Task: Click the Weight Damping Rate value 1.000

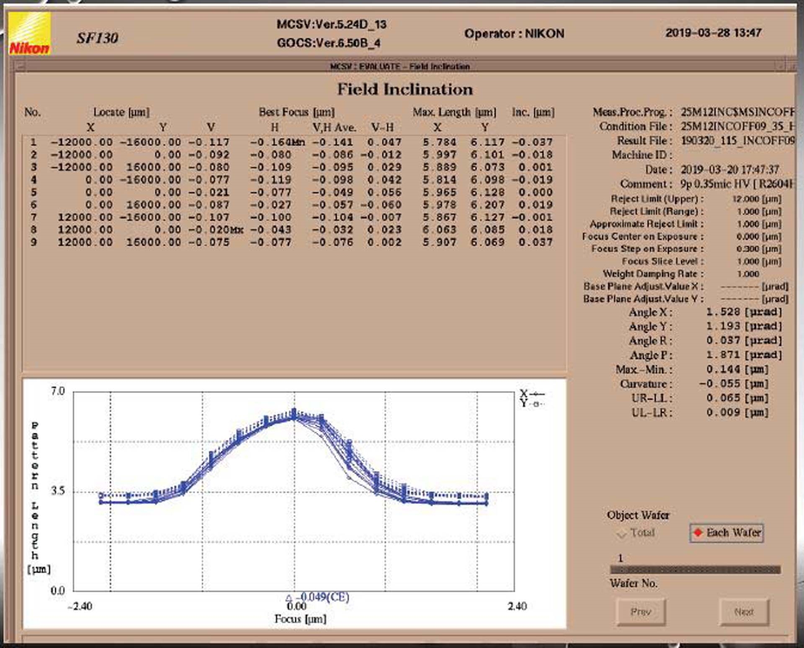Action: [x=748, y=274]
